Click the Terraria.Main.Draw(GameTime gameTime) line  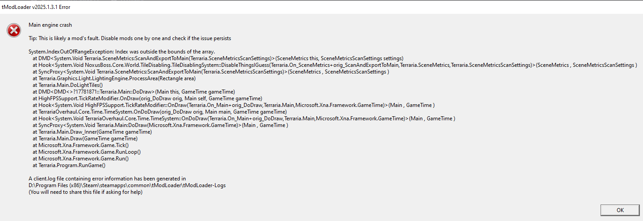coord(85,139)
